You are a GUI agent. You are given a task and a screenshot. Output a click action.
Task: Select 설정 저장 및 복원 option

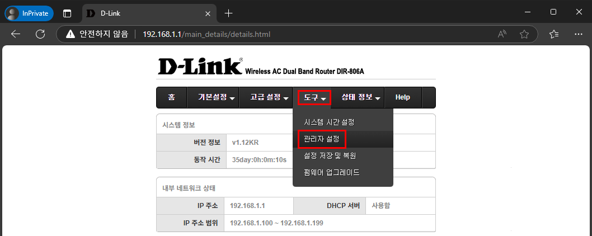point(343,155)
